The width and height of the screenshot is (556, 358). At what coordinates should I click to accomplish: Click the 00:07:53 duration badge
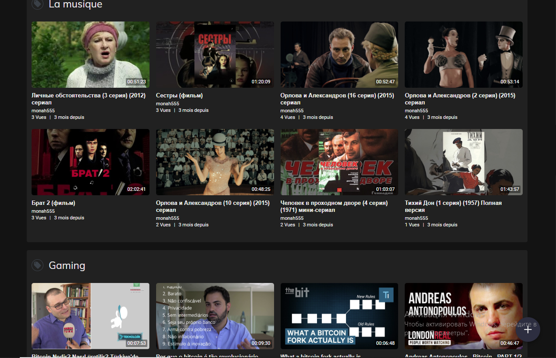136,343
